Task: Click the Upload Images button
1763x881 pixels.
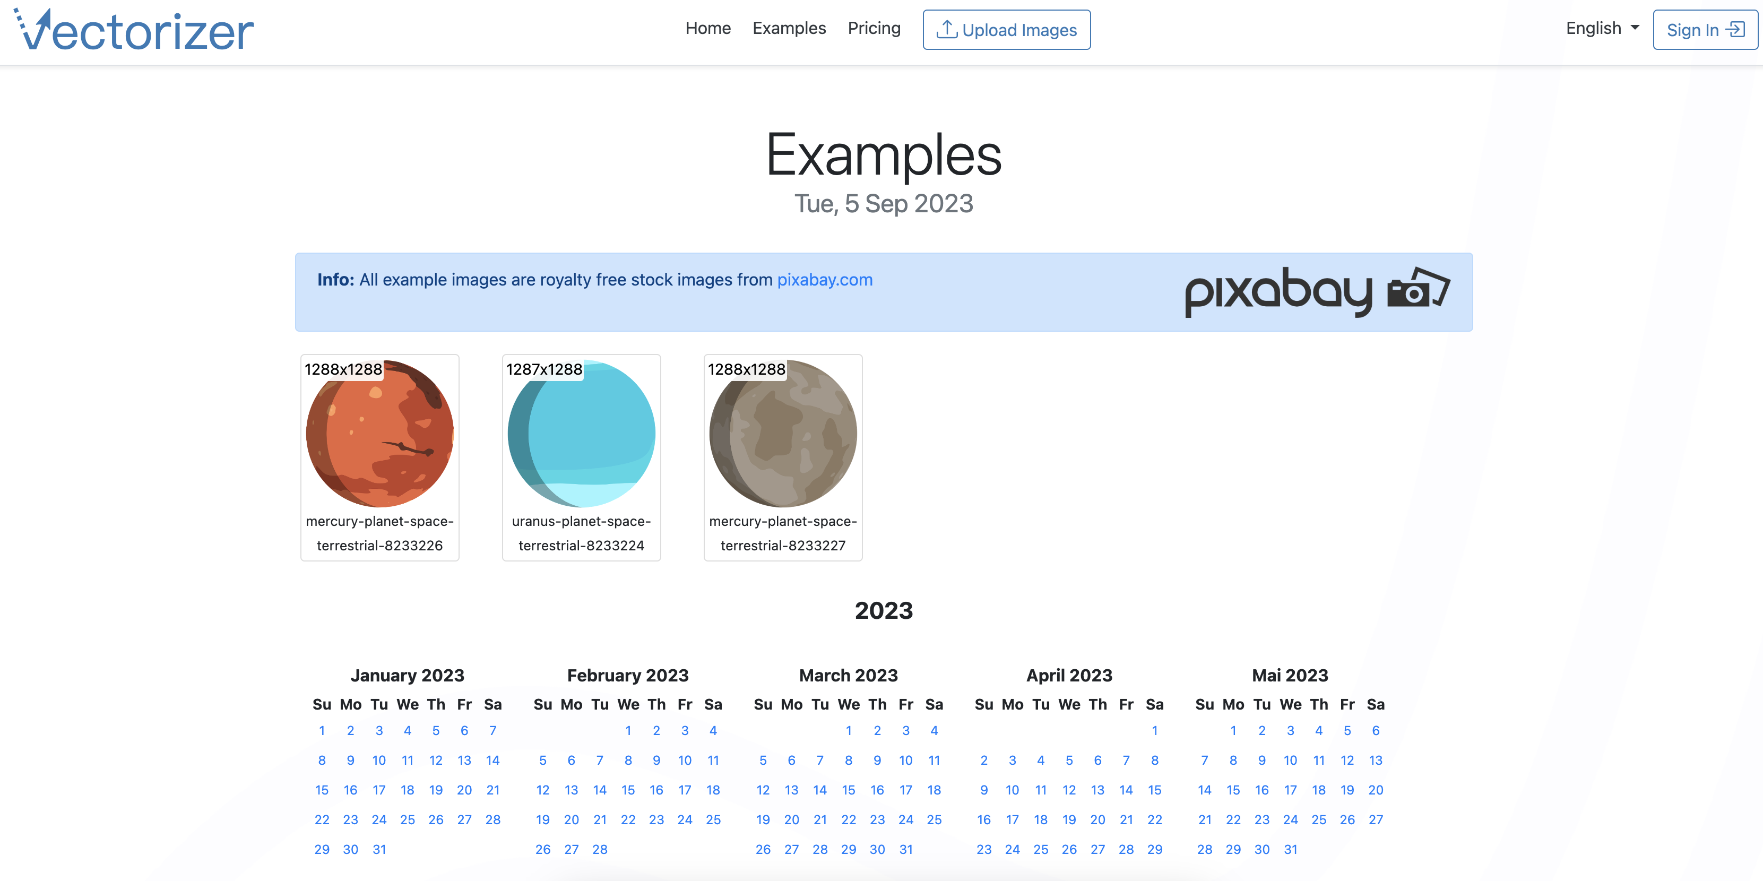Action: click(1006, 29)
